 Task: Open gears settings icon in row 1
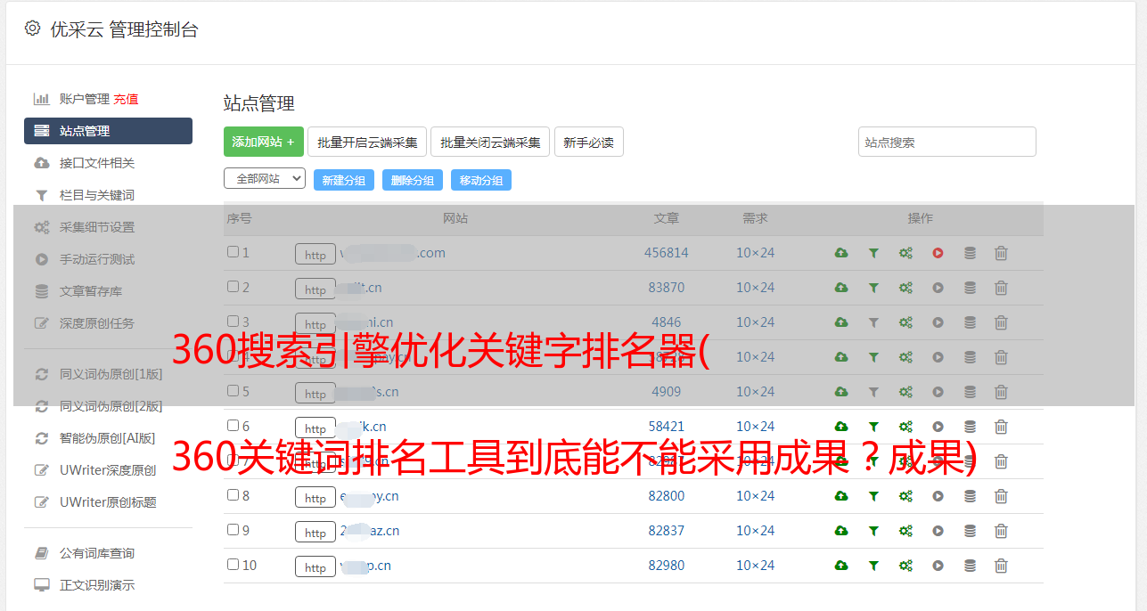click(905, 253)
